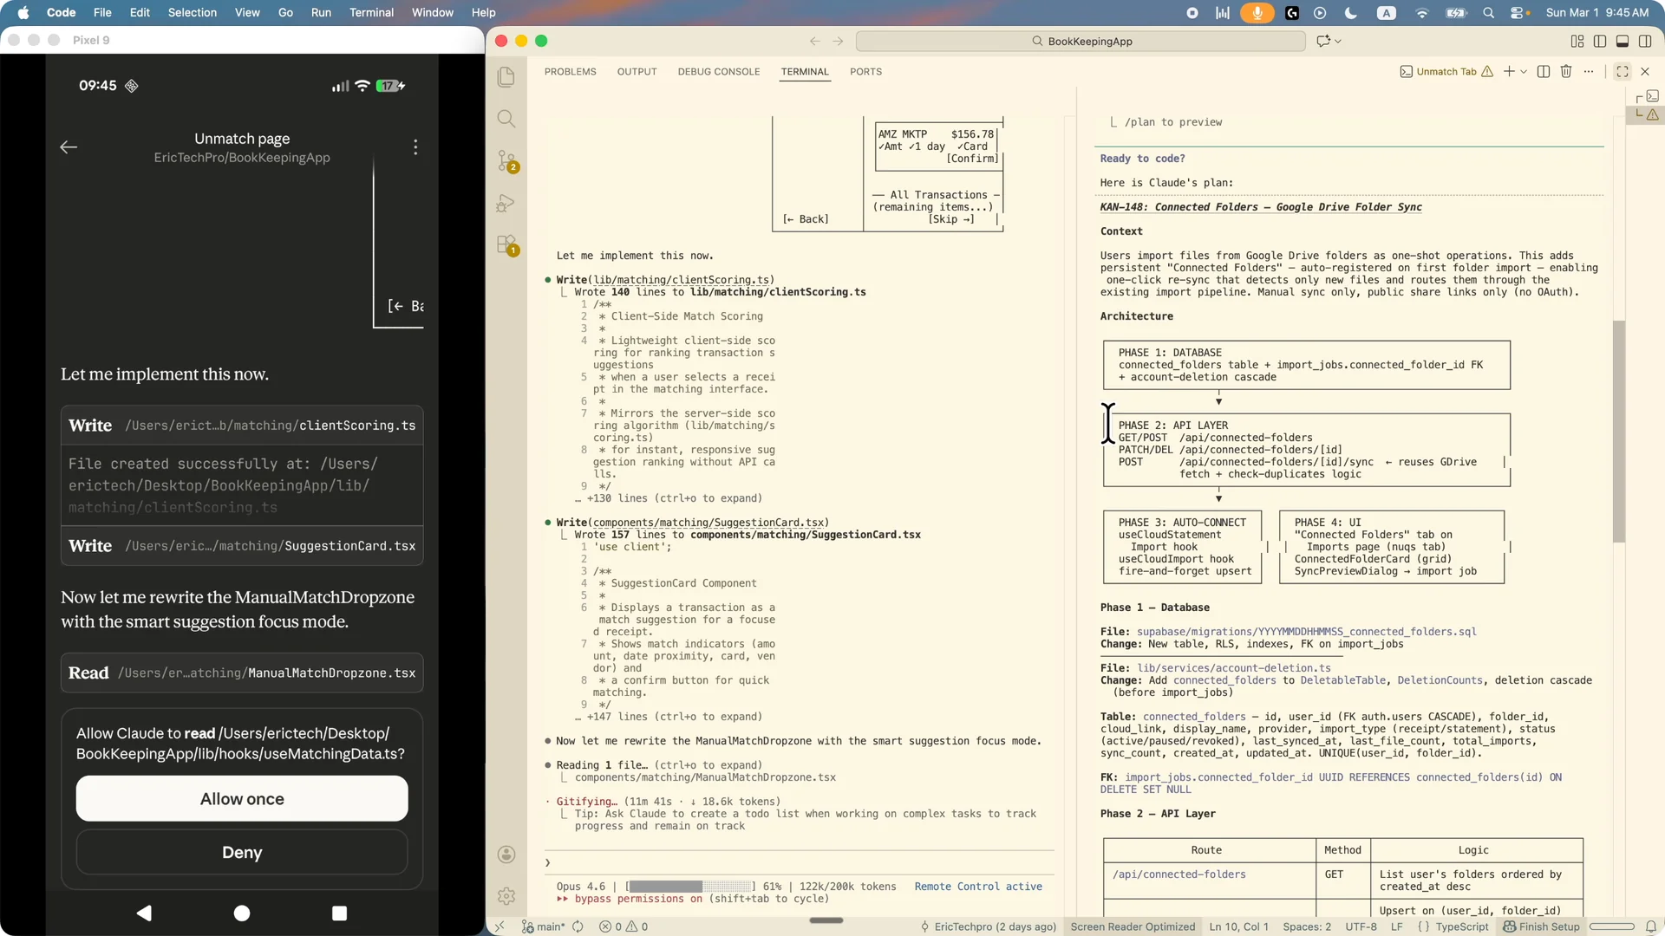
Task: Switch to the PROBLEMS tab
Action: [570, 72]
